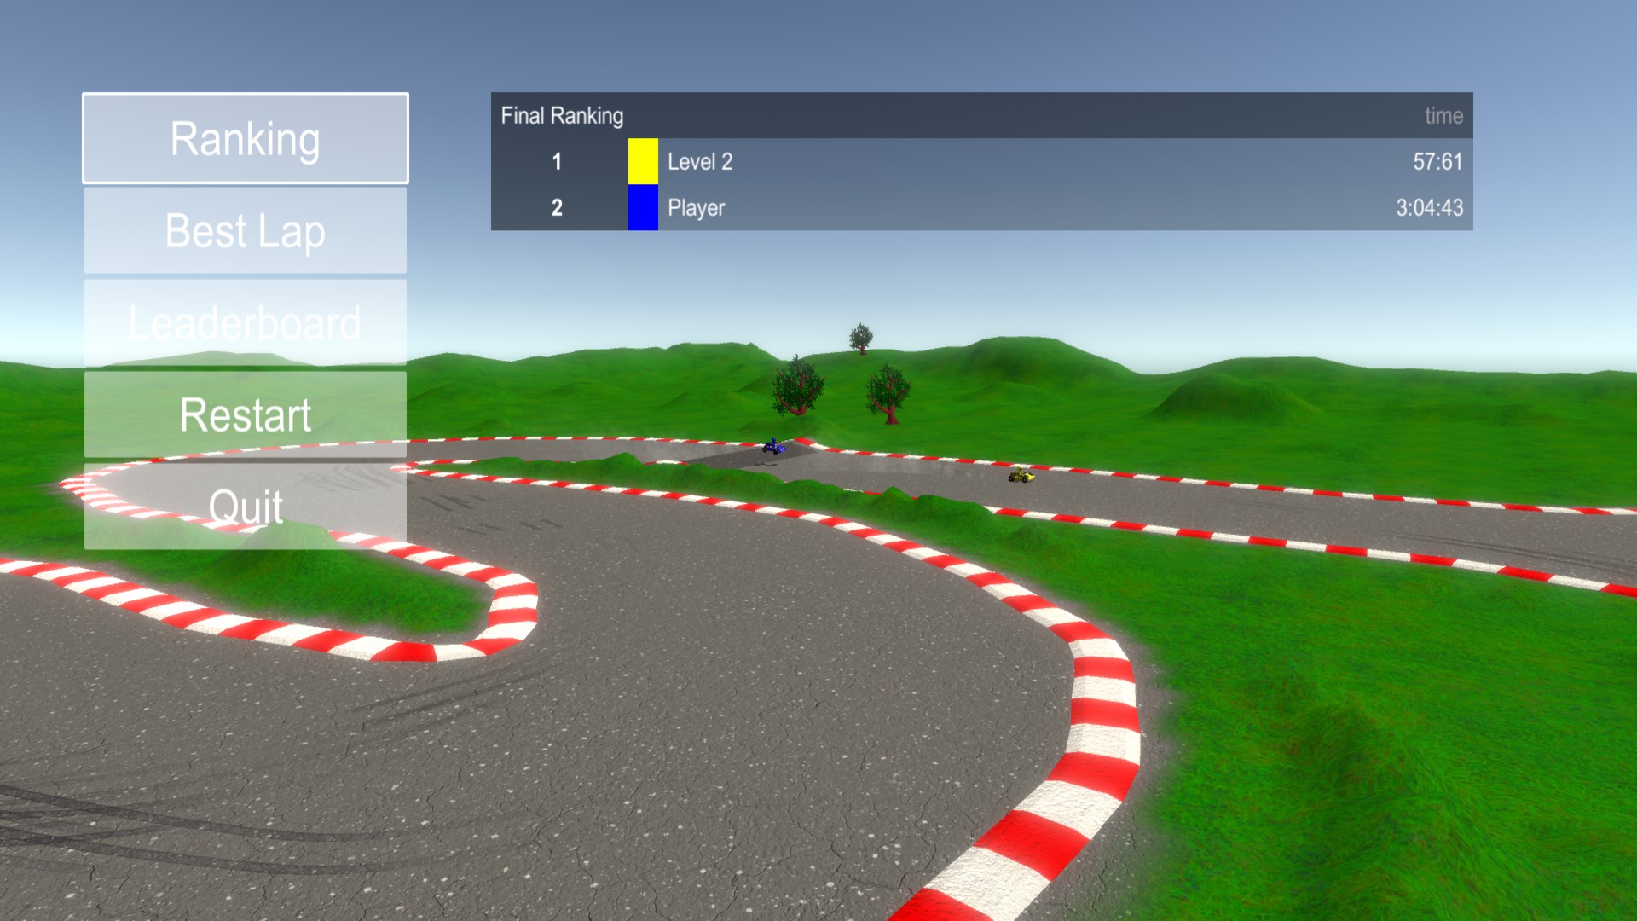
Task: Click the blue kart on track
Action: point(773,446)
